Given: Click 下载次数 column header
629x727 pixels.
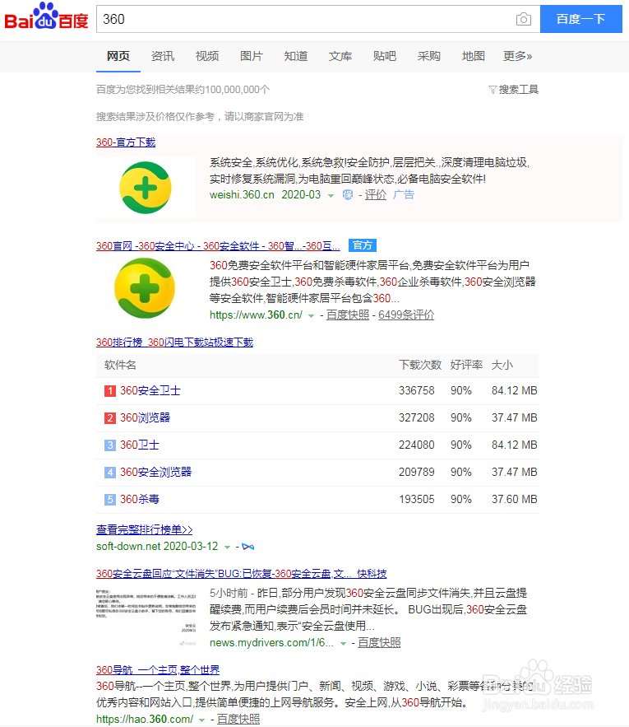Looking at the screenshot, I should point(421,365).
